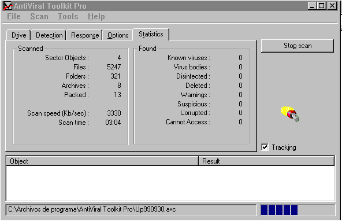Switch to the Response tab
The width and height of the screenshot is (342, 222).
pyautogui.click(x=85, y=35)
